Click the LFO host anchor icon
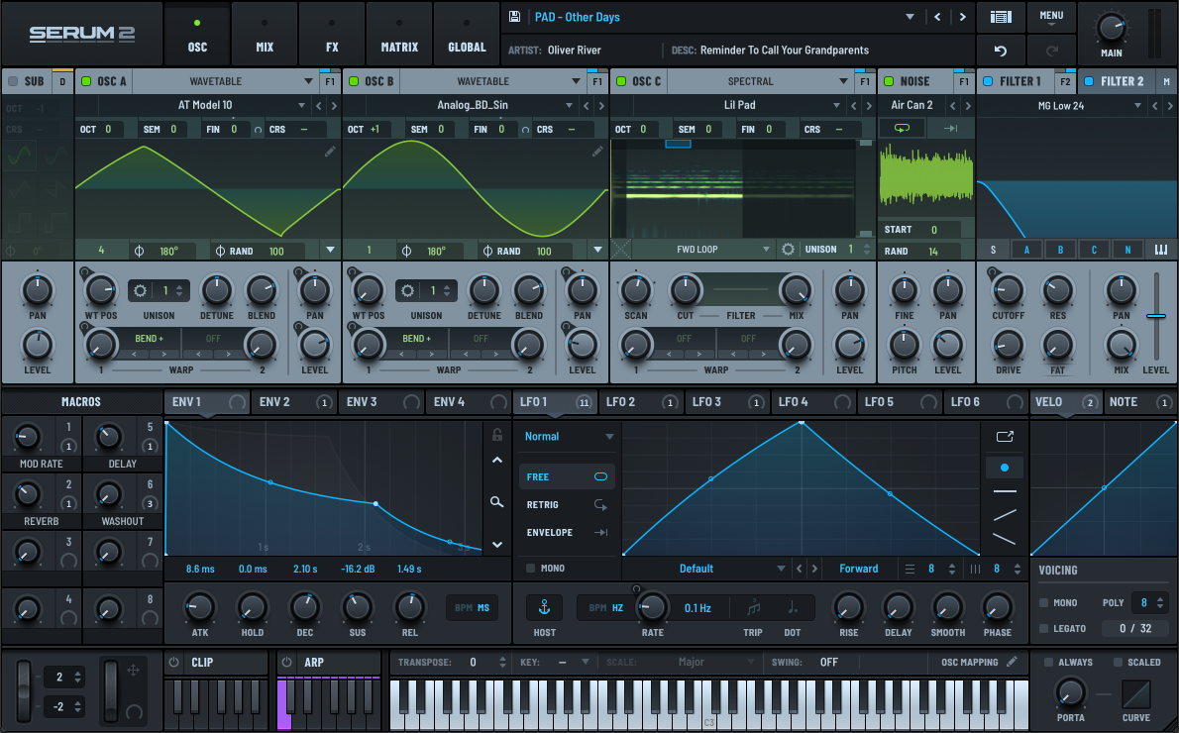Viewport: 1179px width, 733px height. pyautogui.click(x=544, y=607)
